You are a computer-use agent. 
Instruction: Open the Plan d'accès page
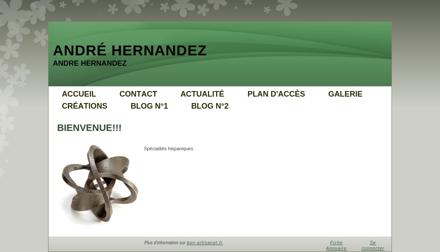(x=276, y=94)
